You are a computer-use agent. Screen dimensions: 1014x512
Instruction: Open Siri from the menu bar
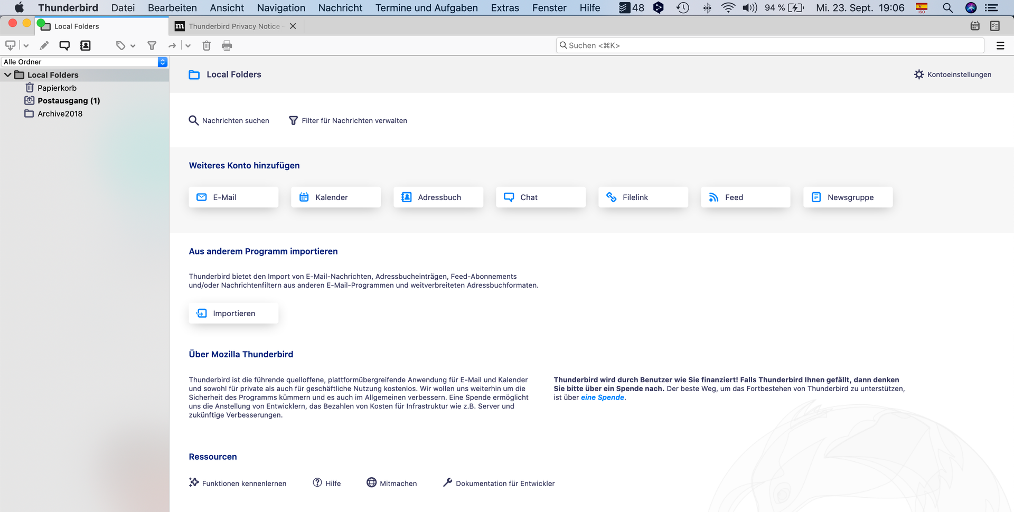[x=971, y=8]
